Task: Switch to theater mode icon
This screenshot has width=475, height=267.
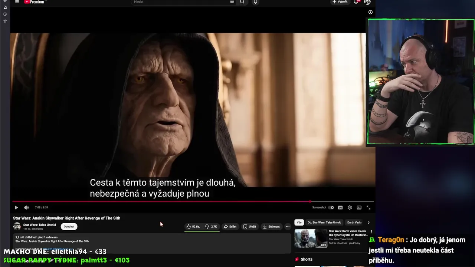Action: click(359, 208)
